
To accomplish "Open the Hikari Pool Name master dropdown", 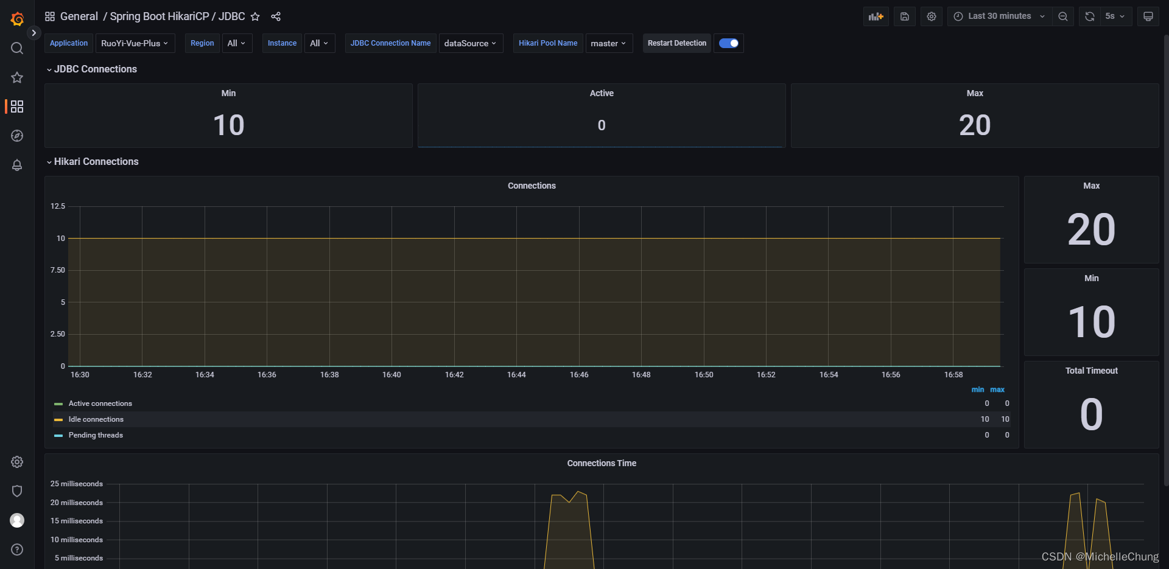I will pos(609,43).
